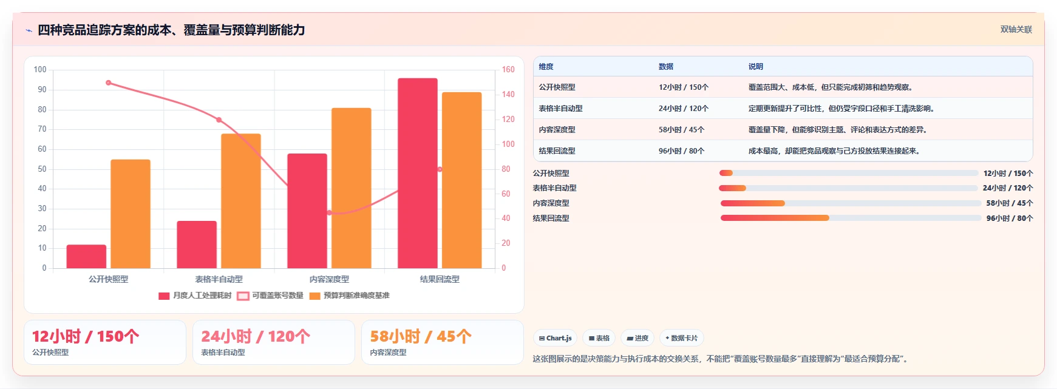Viewport: 1057px width, 389px height.
Task: Click the 公开快照型 x-axis label
Action: pos(109,279)
